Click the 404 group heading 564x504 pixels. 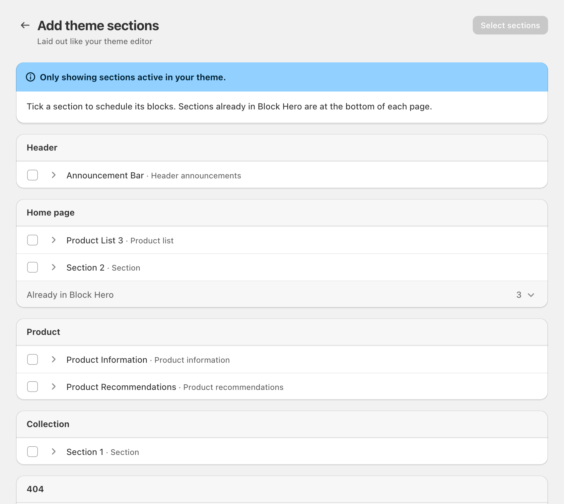35,489
